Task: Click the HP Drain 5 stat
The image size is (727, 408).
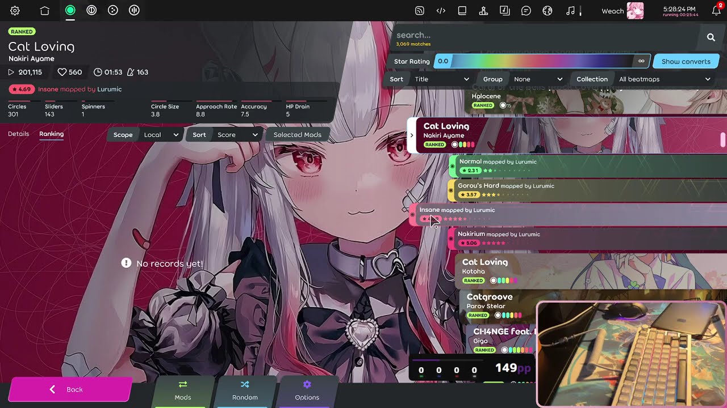Action: [298, 110]
